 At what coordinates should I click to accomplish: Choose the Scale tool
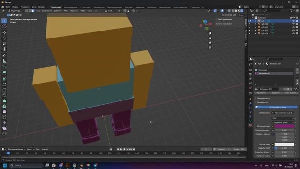click(x=4, y=44)
